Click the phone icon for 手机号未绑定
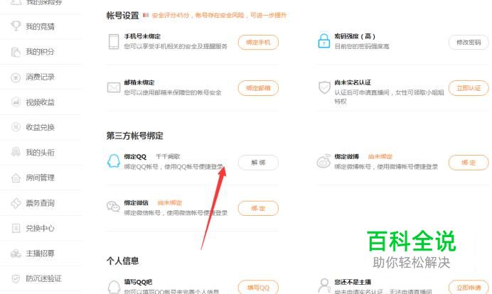This screenshot has width=492, height=294. (114, 41)
